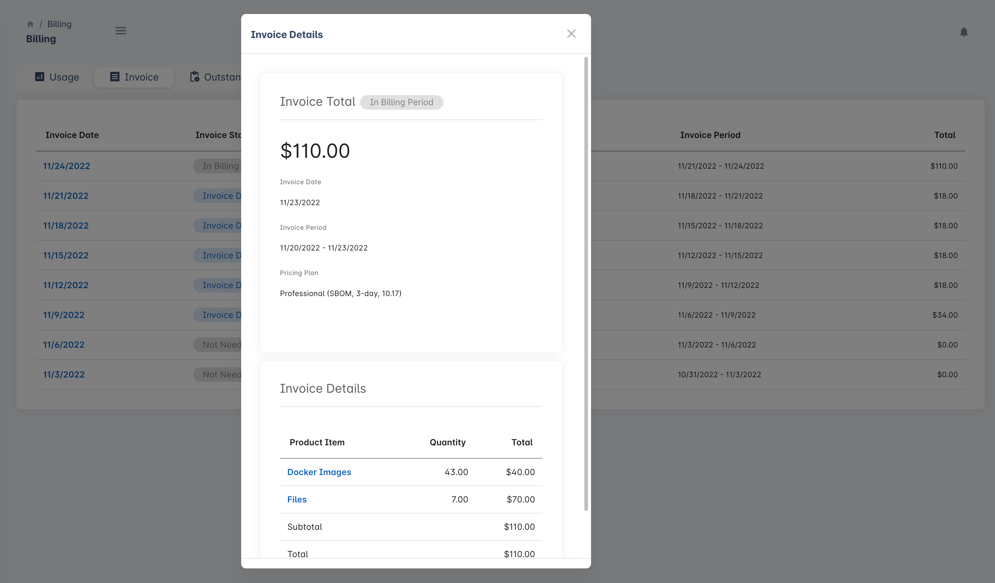Click the Outstanding tab clipboard icon

pos(195,77)
